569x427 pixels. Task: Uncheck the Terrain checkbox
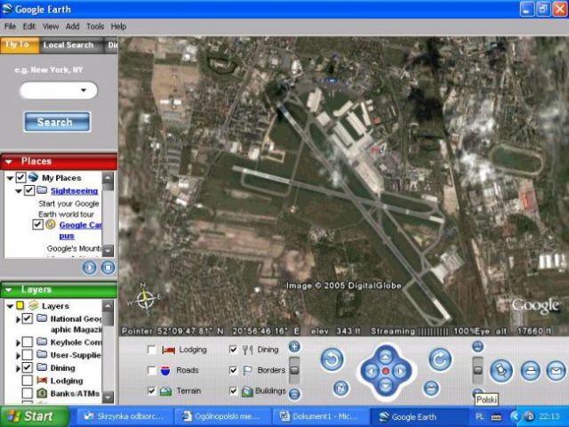[152, 391]
